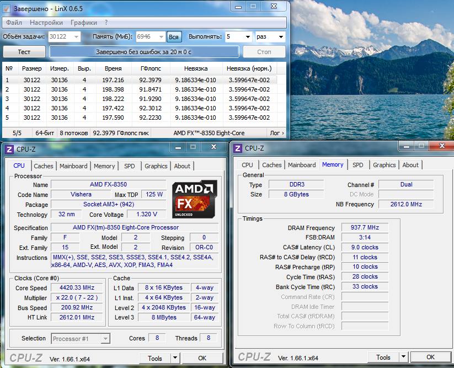Image resolution: width=454 pixels, height=368 pixels.
Task: Select result row 3 with 91.9290 GFlops
Action: coord(140,99)
